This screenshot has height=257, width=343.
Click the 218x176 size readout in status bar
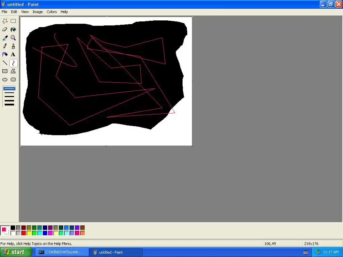click(x=311, y=244)
